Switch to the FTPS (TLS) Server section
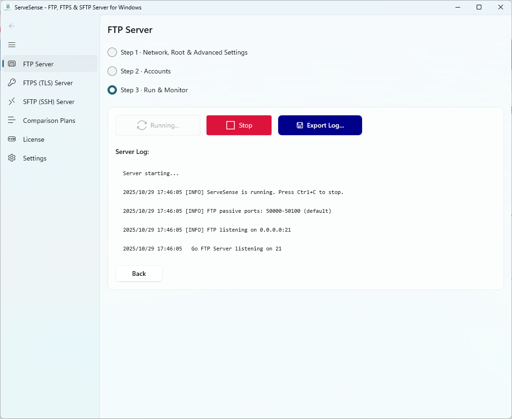 (48, 82)
